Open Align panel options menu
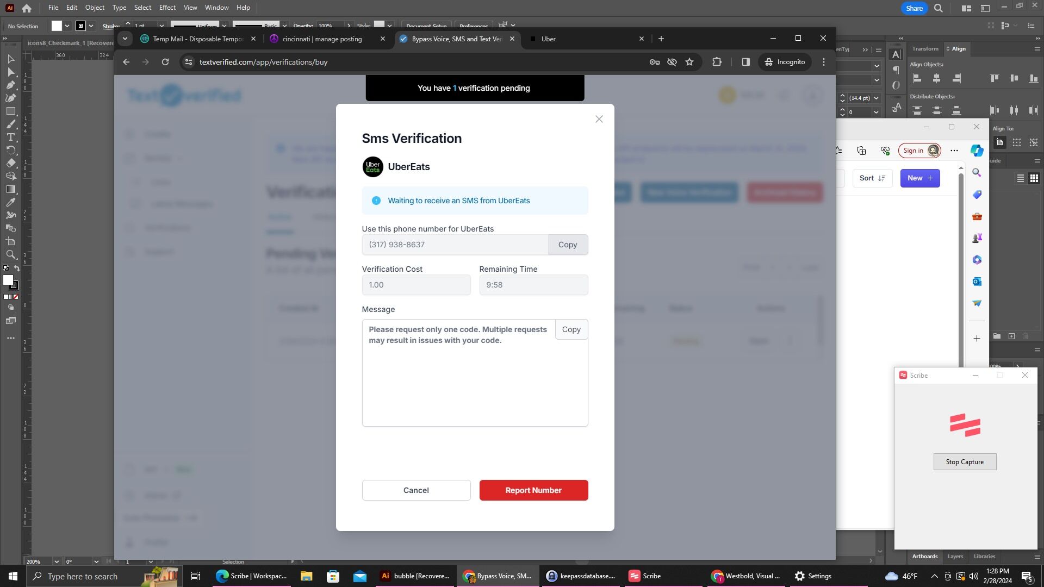1044x587 pixels. click(1037, 49)
